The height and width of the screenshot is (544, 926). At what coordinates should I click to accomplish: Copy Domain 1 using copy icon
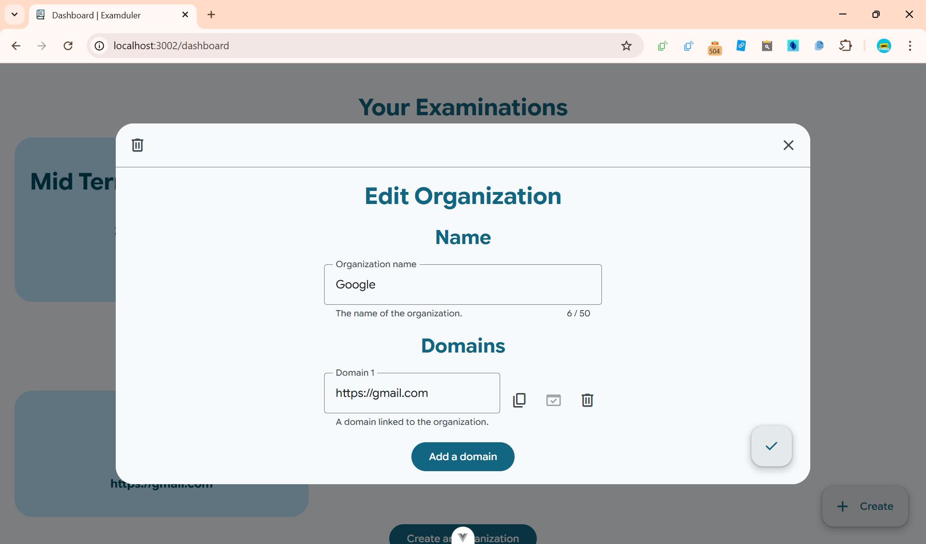[519, 400]
